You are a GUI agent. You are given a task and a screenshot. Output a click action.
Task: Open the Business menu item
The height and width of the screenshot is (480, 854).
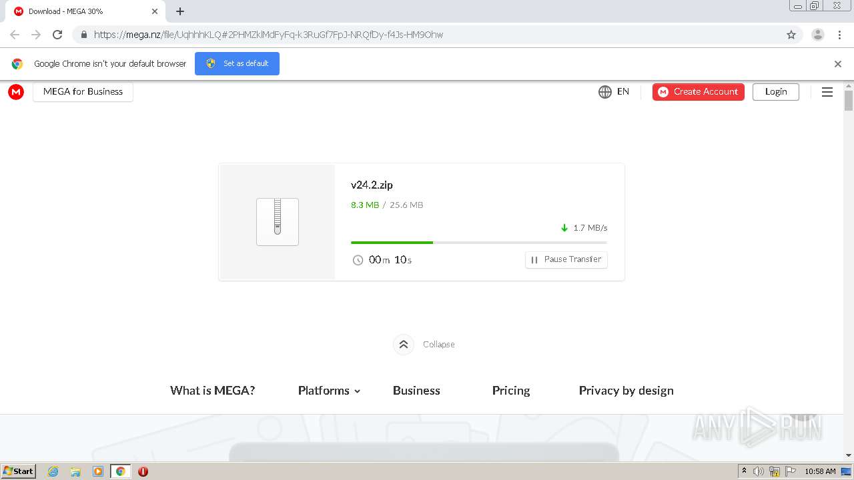(x=416, y=391)
